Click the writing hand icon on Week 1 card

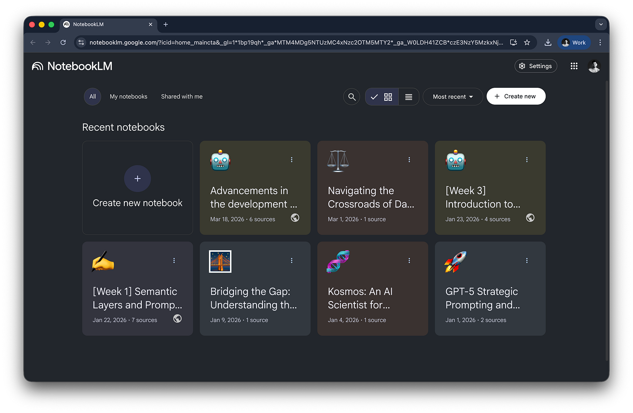(103, 261)
